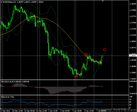
Task: Click the current price tag 1.36447
Action: point(133,55)
